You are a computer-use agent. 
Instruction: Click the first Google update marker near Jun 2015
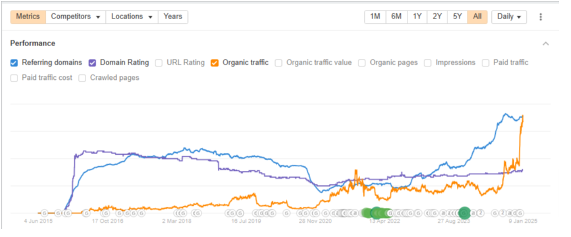click(44, 213)
